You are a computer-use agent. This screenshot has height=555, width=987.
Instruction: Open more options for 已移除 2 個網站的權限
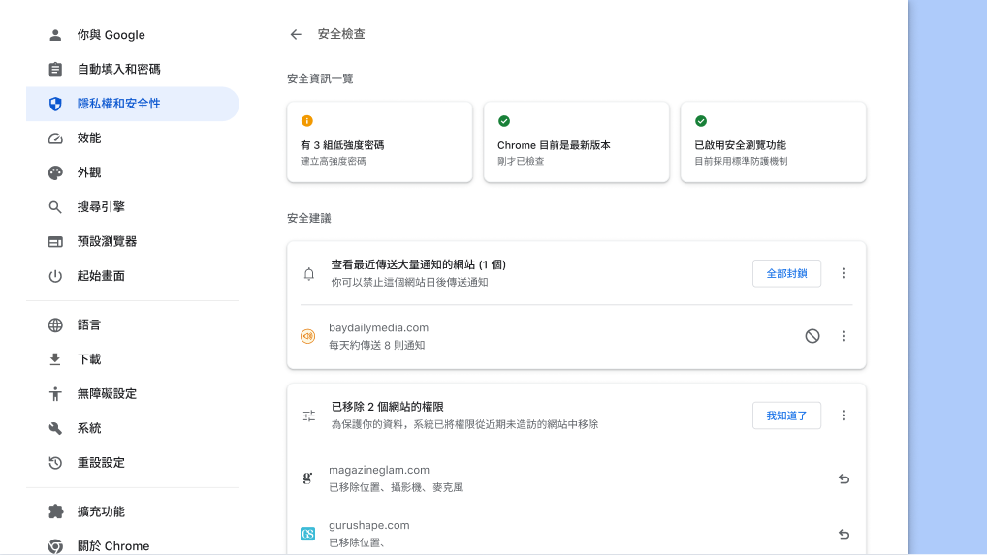point(844,416)
